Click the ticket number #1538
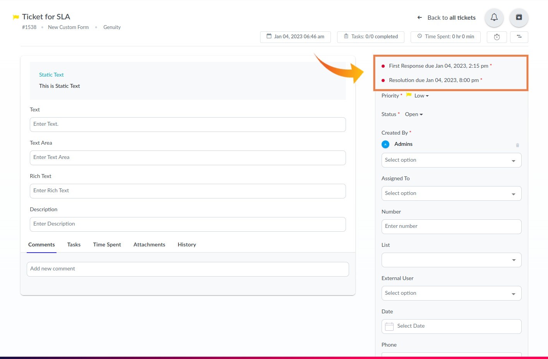The height and width of the screenshot is (359, 548). (29, 27)
